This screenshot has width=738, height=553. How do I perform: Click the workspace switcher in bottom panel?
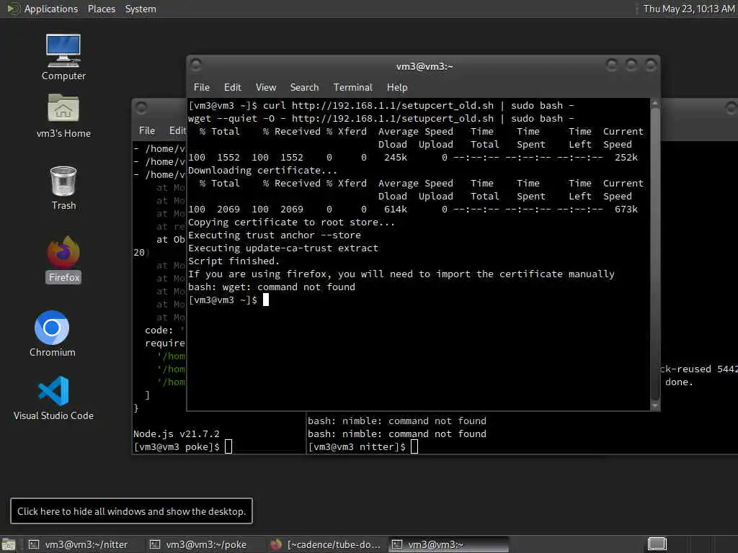657,544
